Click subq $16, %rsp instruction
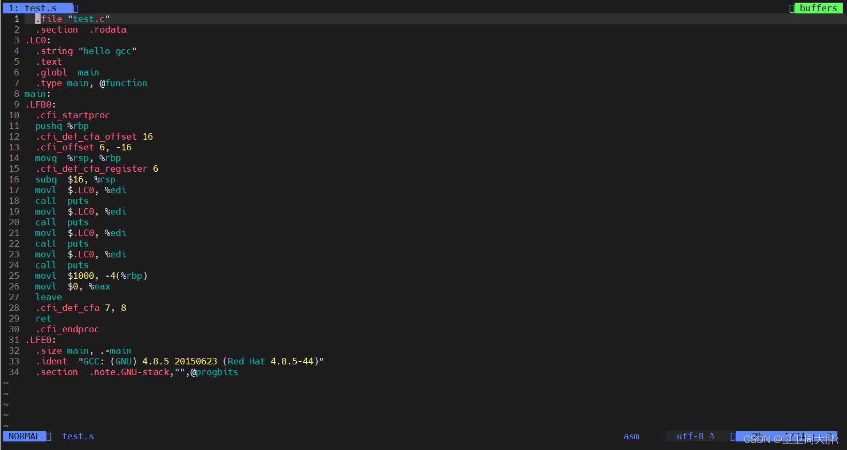Screen dimensions: 847x450 click(75, 179)
